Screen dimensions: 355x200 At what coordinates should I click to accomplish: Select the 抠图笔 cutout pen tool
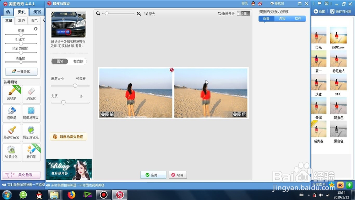12,113
